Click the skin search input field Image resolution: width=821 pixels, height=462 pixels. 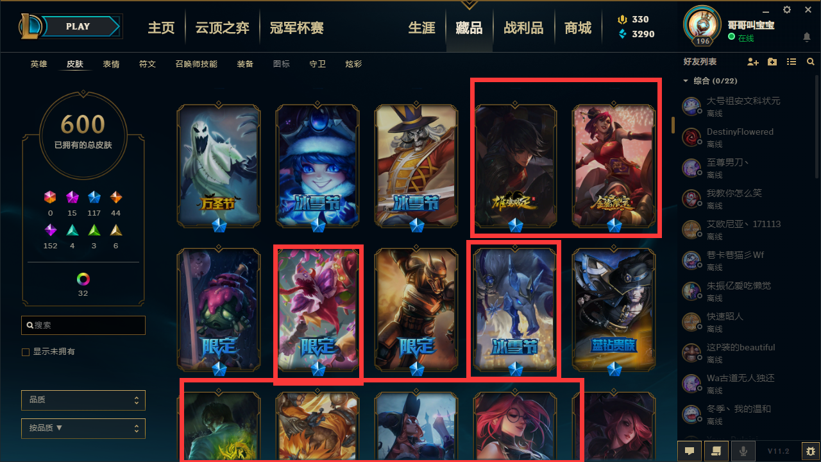[x=83, y=325]
